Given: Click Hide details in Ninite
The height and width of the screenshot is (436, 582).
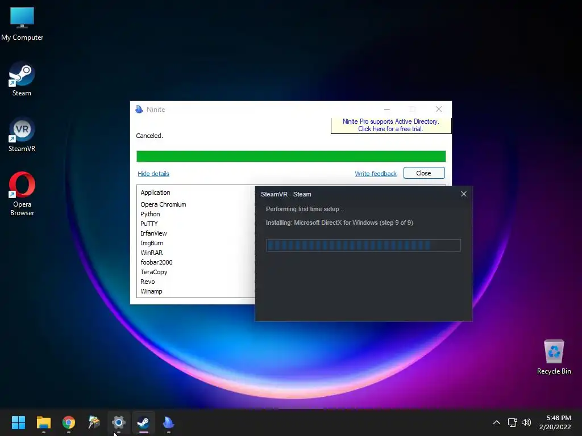Looking at the screenshot, I should pyautogui.click(x=153, y=174).
